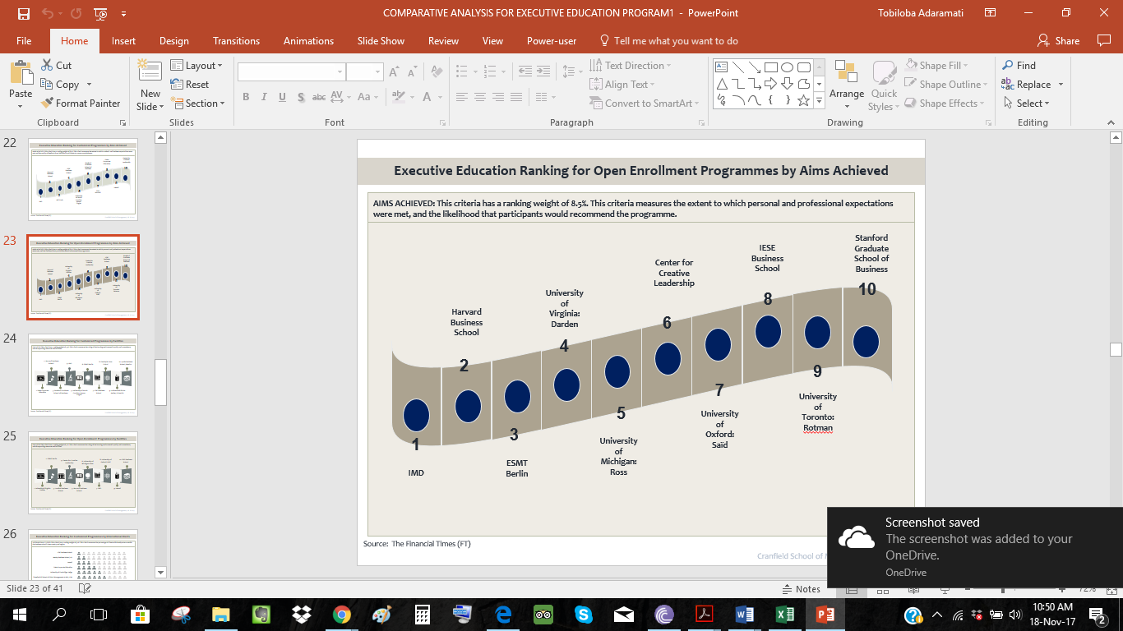Toggle Align Left paragraph alignment

point(461,97)
